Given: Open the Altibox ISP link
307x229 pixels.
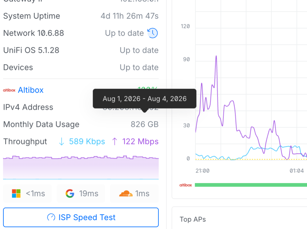Looking at the screenshot, I should [31, 90].
